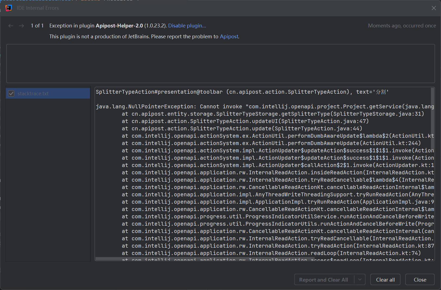Open the Apipost vendor link
441x290 pixels.
[229, 36]
